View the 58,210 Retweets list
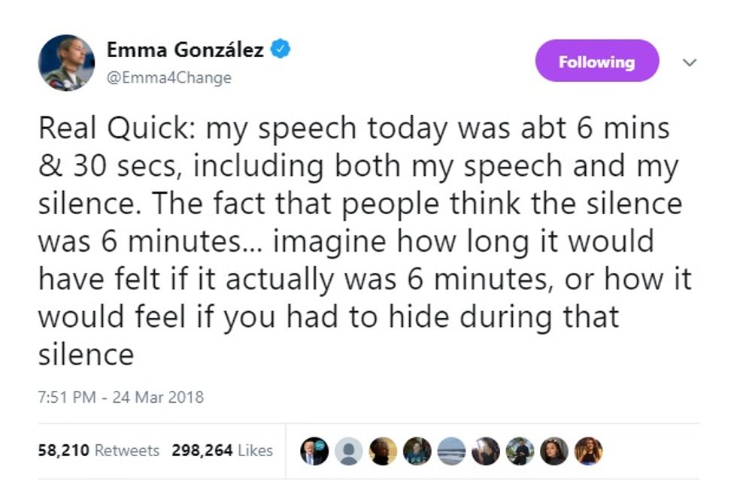This screenshot has width=737, height=490. click(x=99, y=450)
